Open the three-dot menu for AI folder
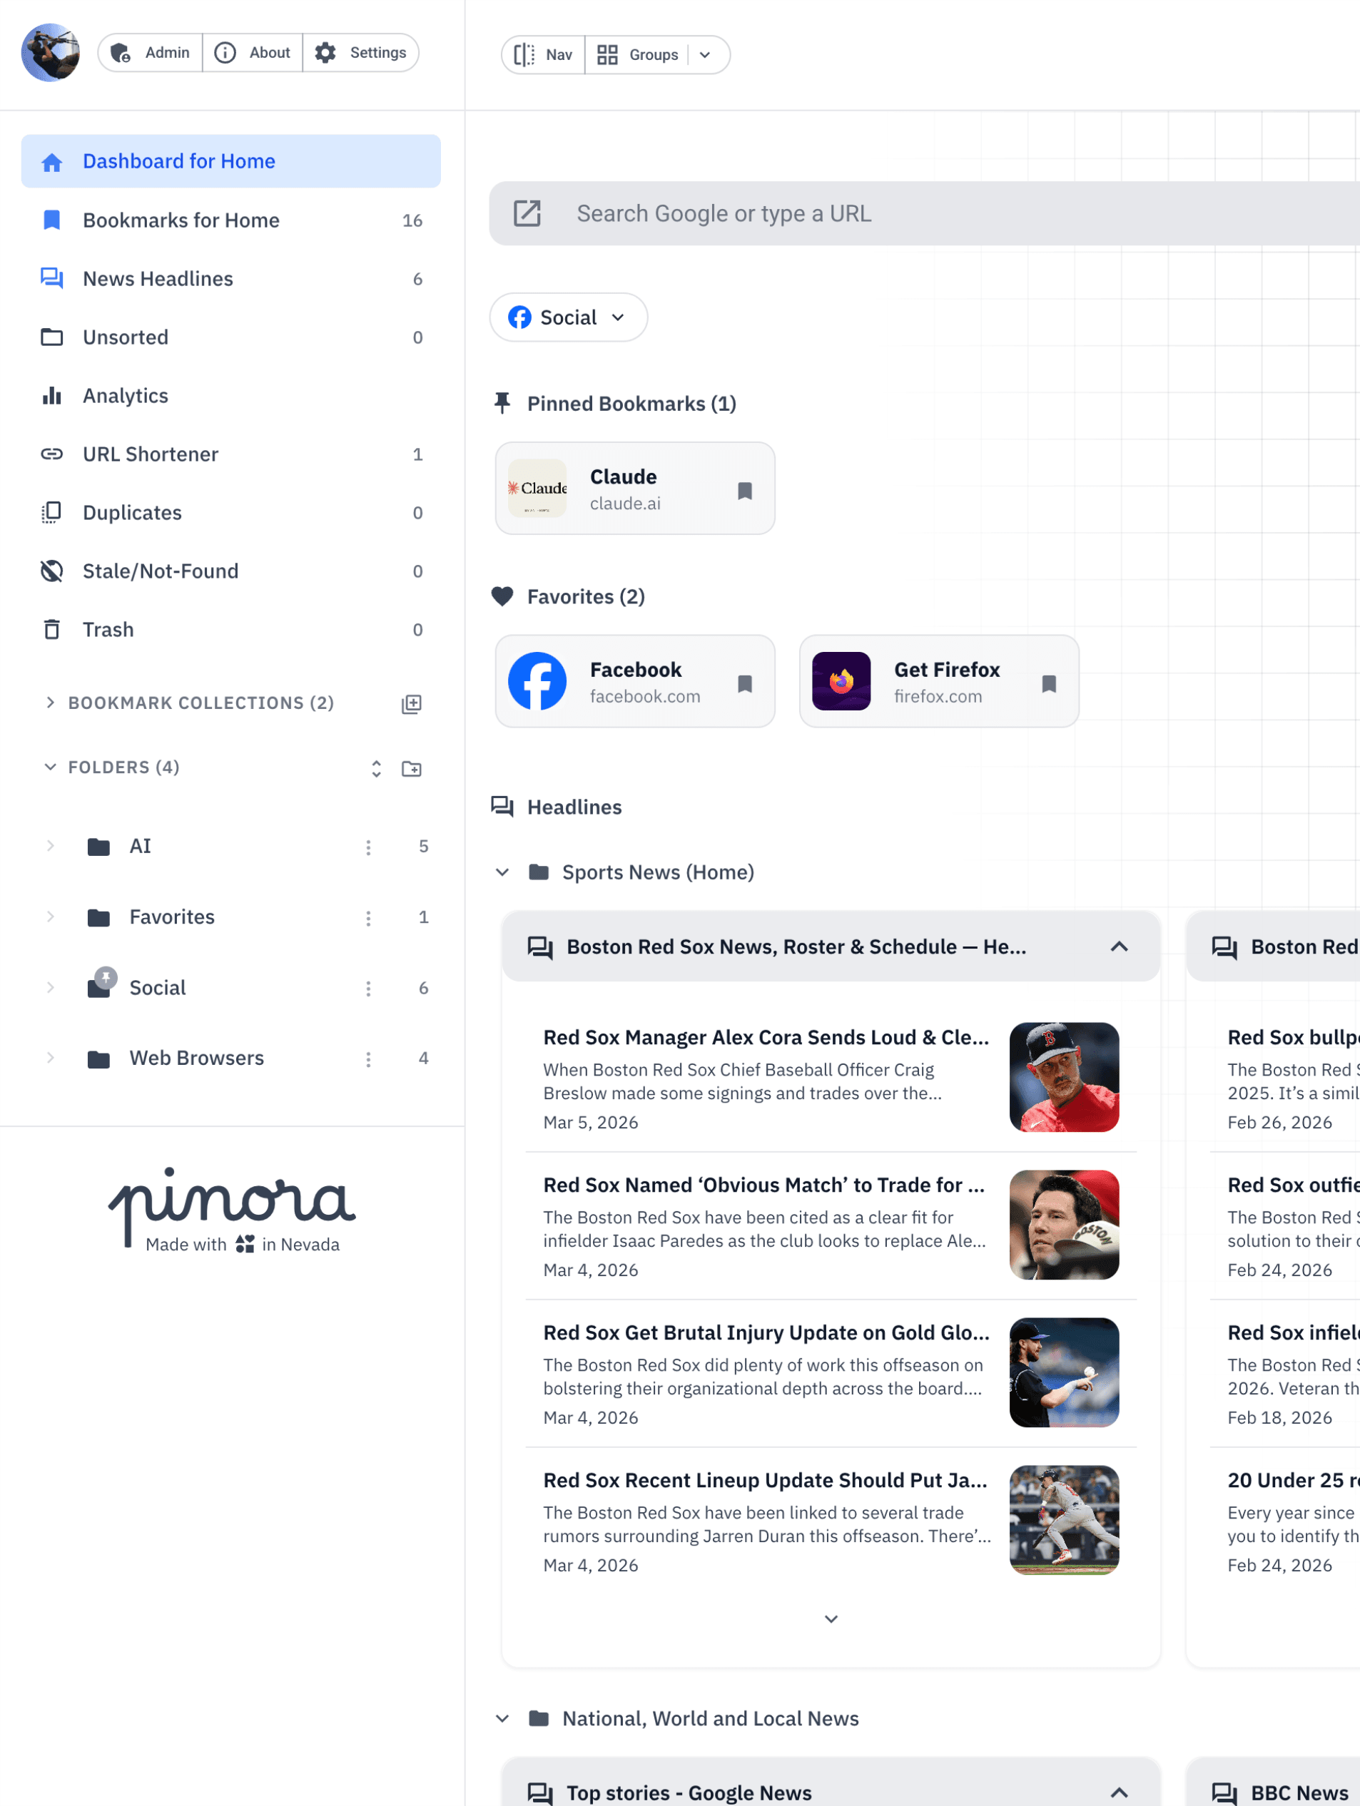The image size is (1360, 1806). (368, 847)
